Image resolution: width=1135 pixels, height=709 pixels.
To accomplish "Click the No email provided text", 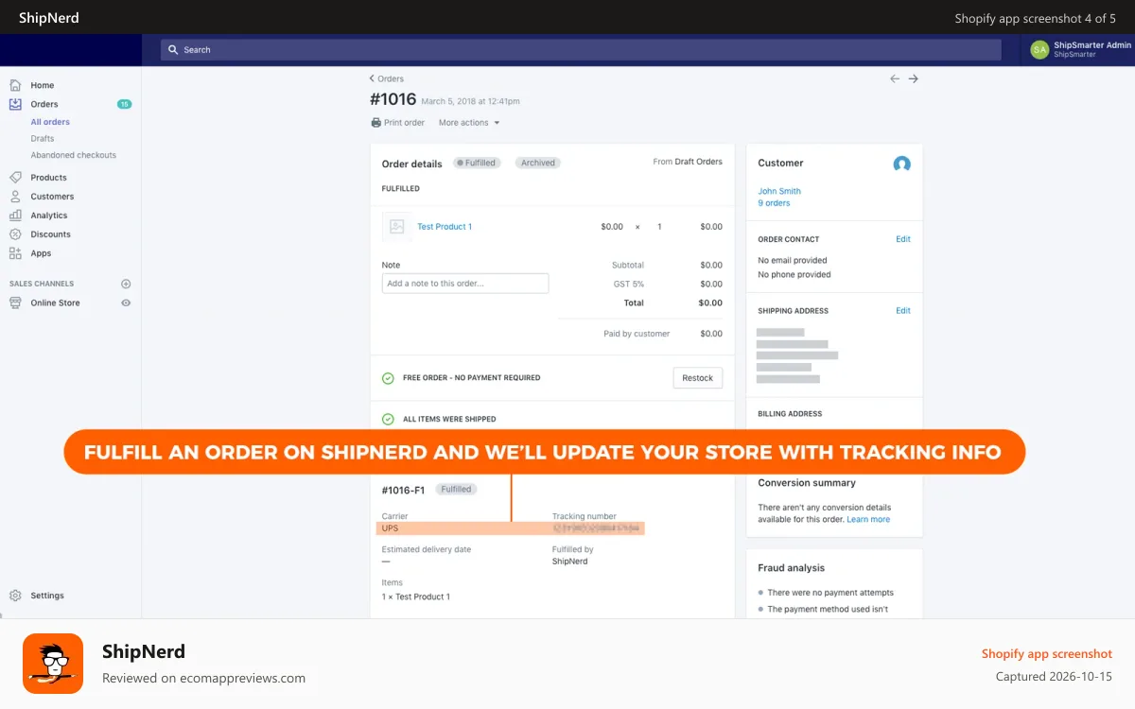I will tap(793, 260).
